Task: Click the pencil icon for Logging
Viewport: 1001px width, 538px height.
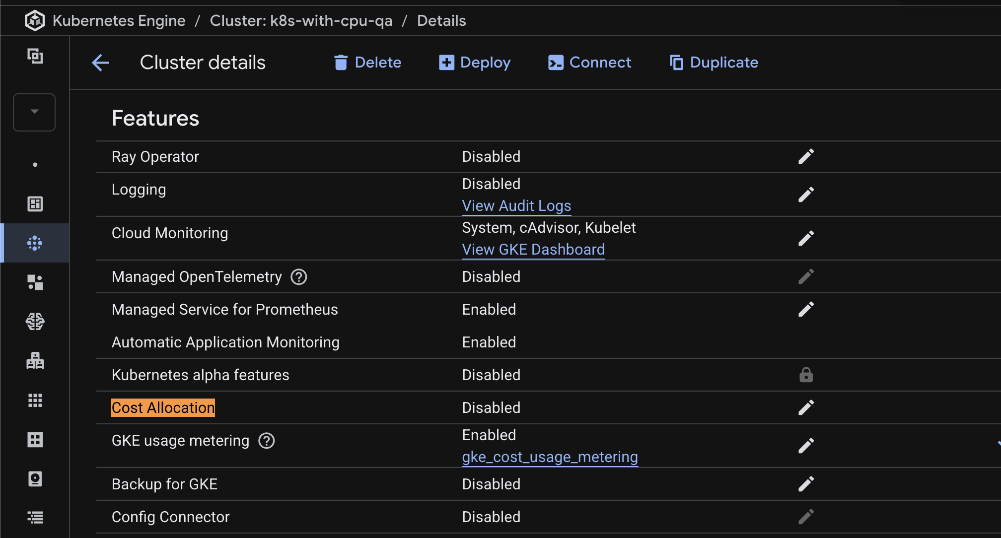Action: click(805, 195)
